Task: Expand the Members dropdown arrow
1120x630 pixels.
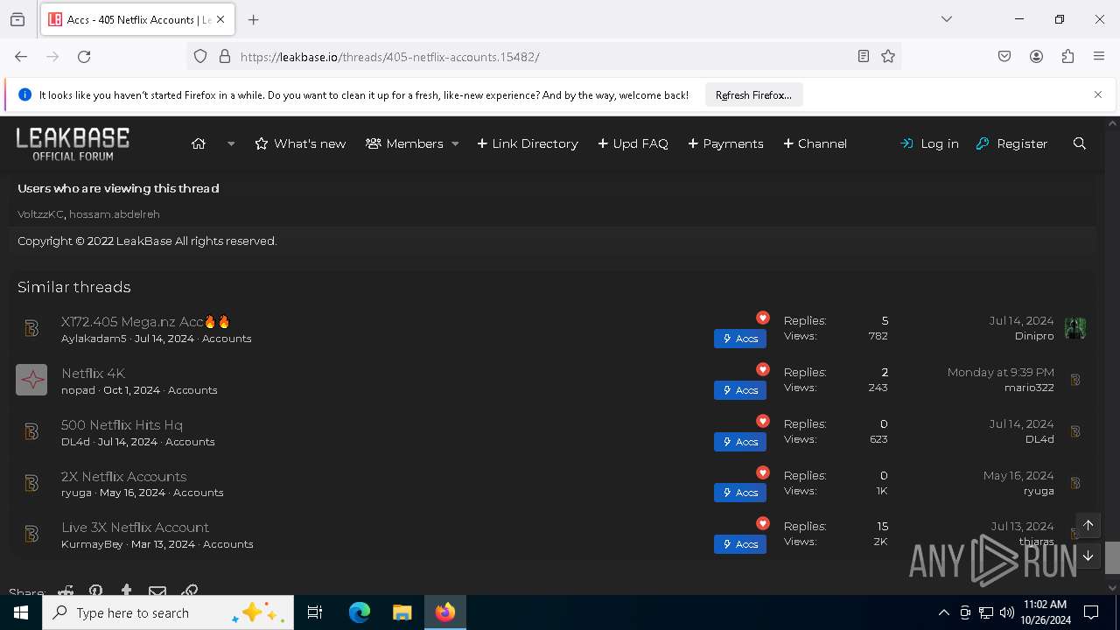Action: 455,143
